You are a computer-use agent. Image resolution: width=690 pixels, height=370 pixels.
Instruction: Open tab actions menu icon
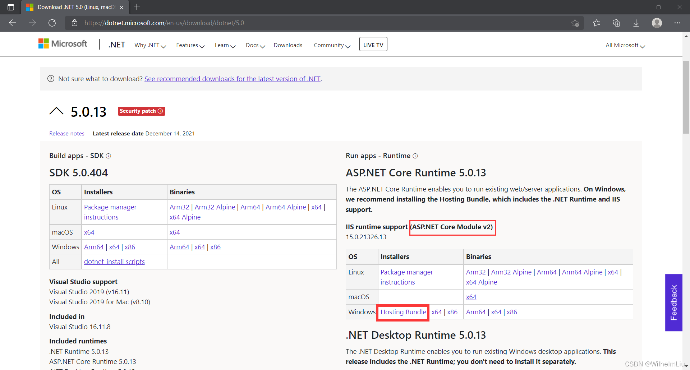point(11,7)
